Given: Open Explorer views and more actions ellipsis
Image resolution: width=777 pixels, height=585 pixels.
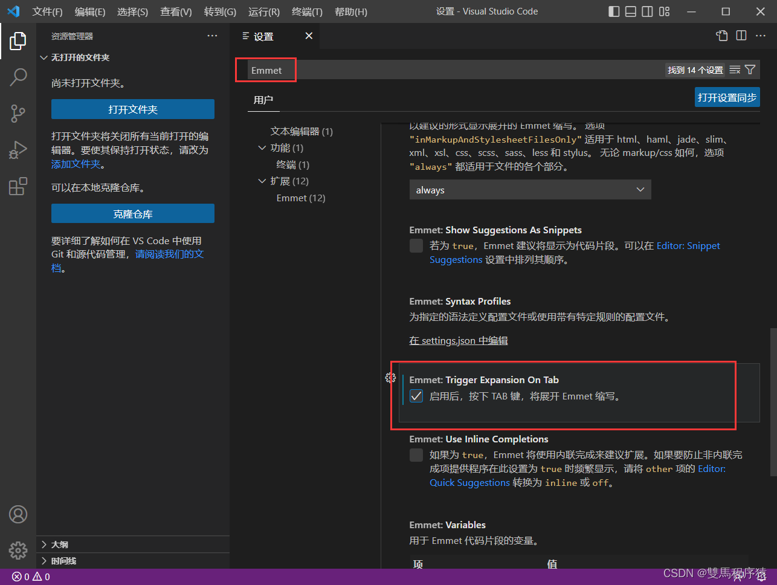Looking at the screenshot, I should pyautogui.click(x=212, y=36).
